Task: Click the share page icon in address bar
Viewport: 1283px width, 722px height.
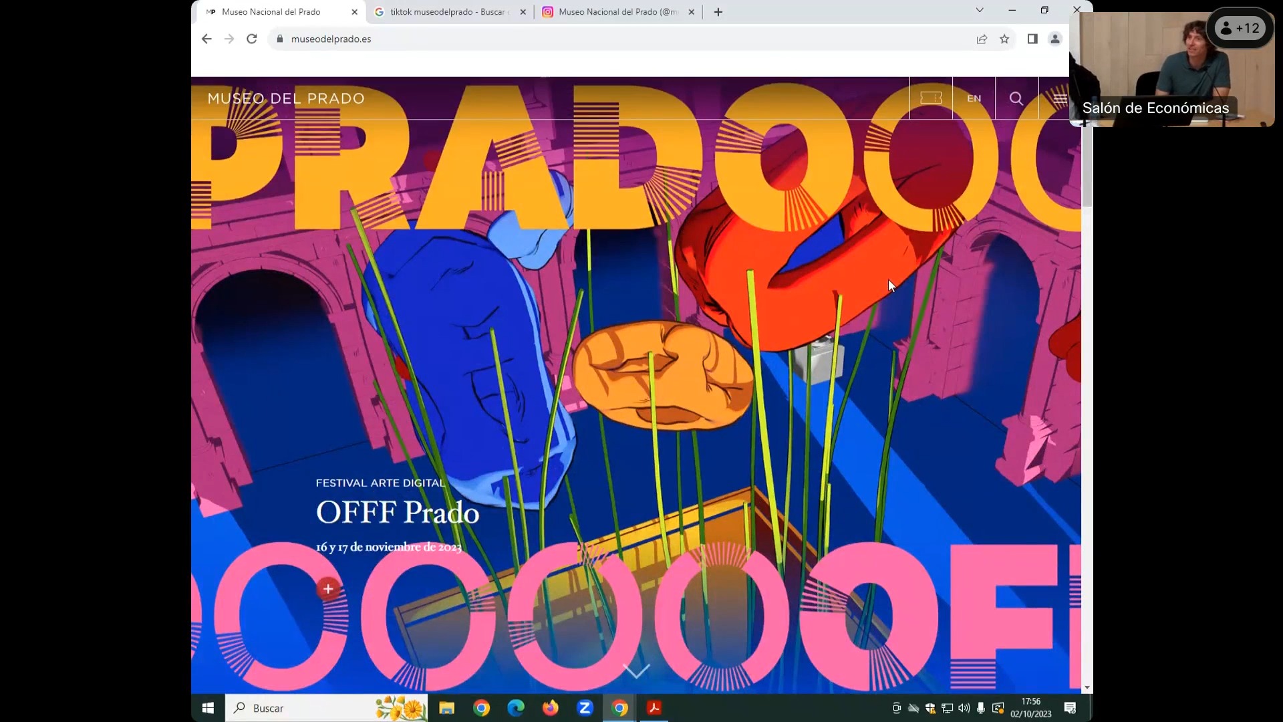Action: click(982, 39)
